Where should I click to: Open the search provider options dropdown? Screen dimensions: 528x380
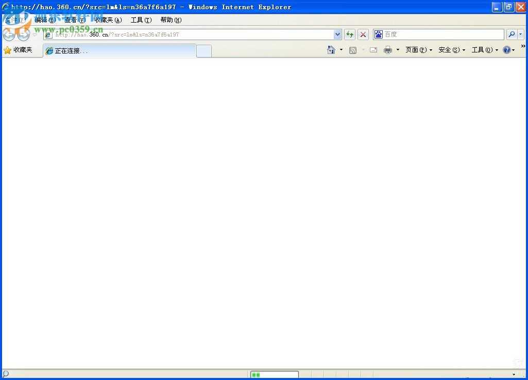tap(520, 34)
